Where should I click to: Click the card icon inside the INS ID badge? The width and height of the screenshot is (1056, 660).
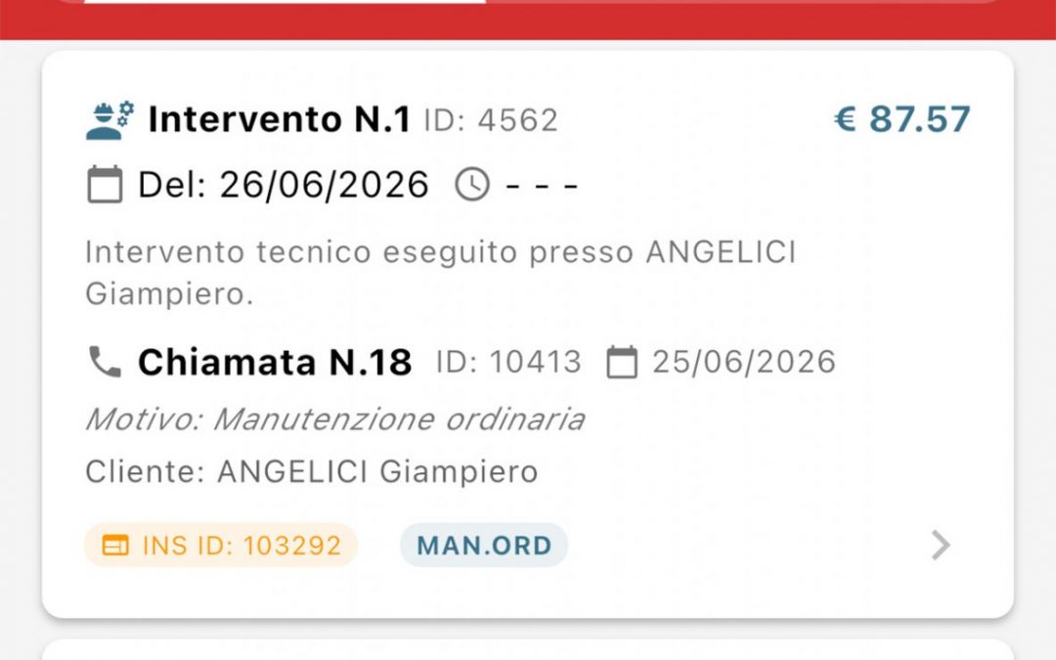[115, 546]
